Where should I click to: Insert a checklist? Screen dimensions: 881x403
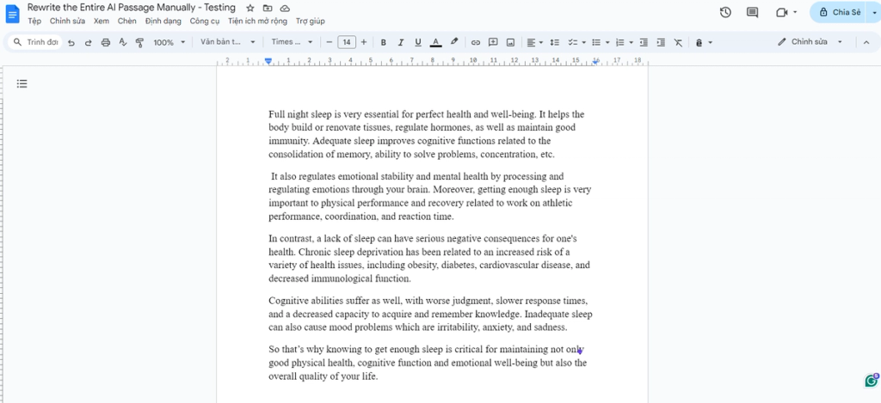tap(572, 42)
